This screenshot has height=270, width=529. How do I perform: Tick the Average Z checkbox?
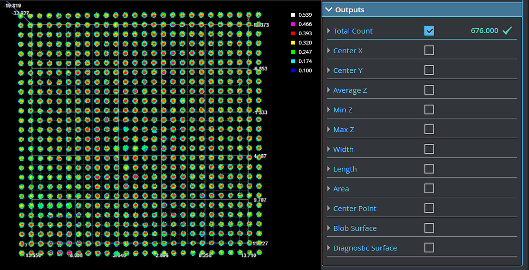tap(429, 90)
